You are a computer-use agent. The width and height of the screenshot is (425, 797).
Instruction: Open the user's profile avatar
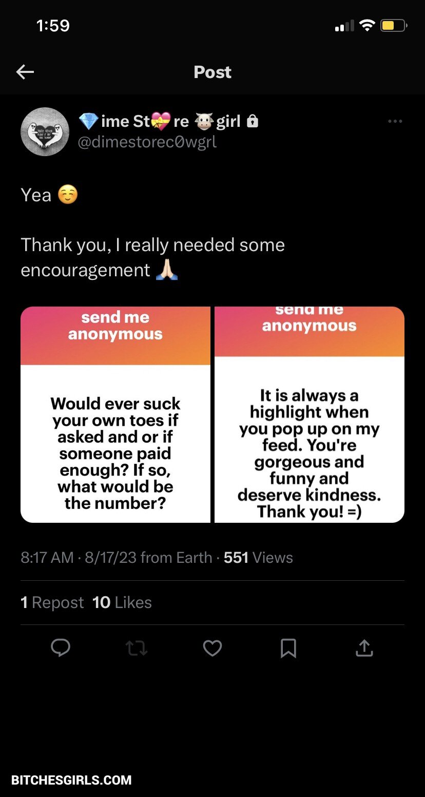45,131
